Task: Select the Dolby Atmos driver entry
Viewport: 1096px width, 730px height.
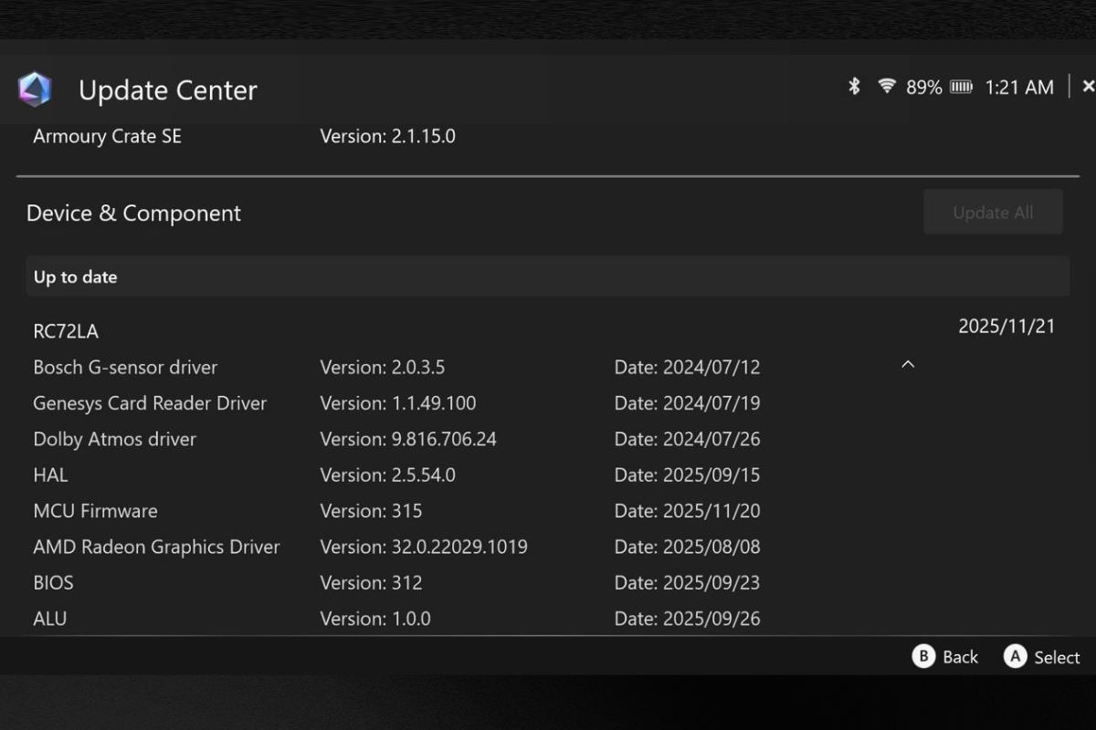Action: point(115,439)
